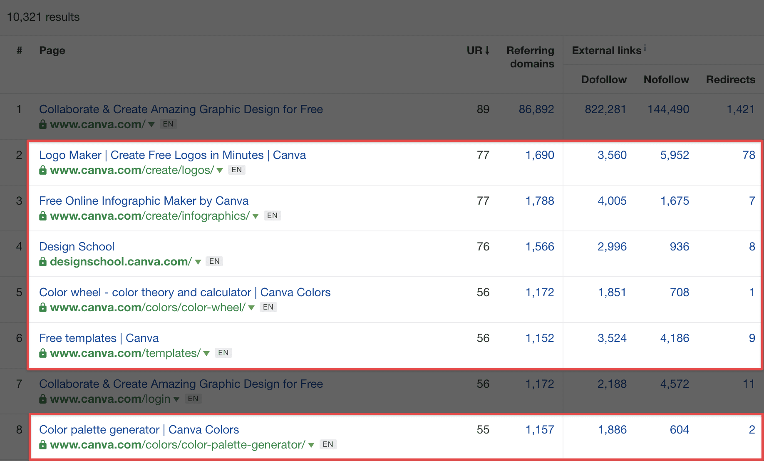Open dropdown arrow beside colors/color-wheel/ URL

[251, 308]
